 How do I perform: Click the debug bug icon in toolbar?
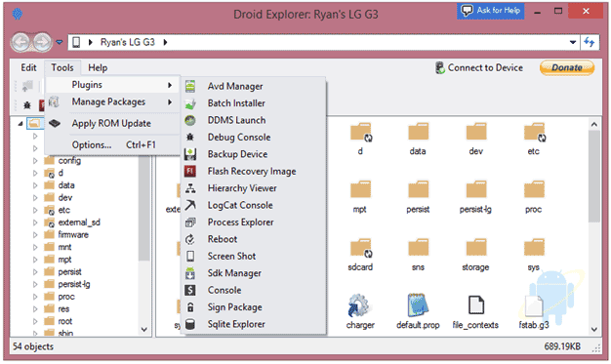(27, 105)
